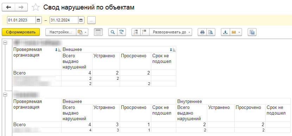Image resolution: width=292 pixels, height=136 pixels.
Task: Open the Разворачивать до dropdown
Action: [x=170, y=32]
